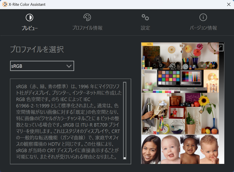Click the X-Rite logo in the title bar
This screenshot has height=172, width=234.
4,4
